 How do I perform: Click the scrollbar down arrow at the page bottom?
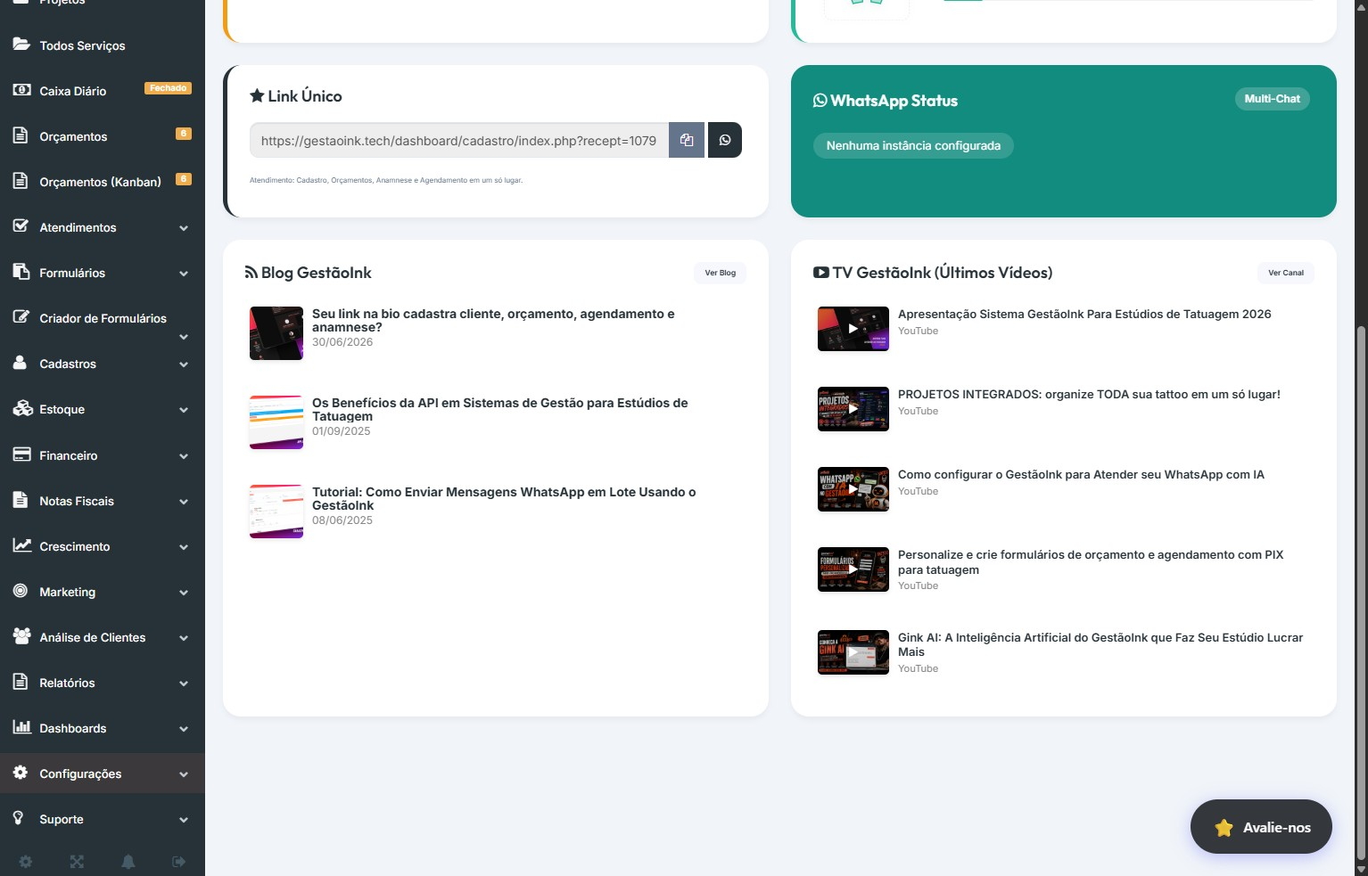click(1361, 869)
